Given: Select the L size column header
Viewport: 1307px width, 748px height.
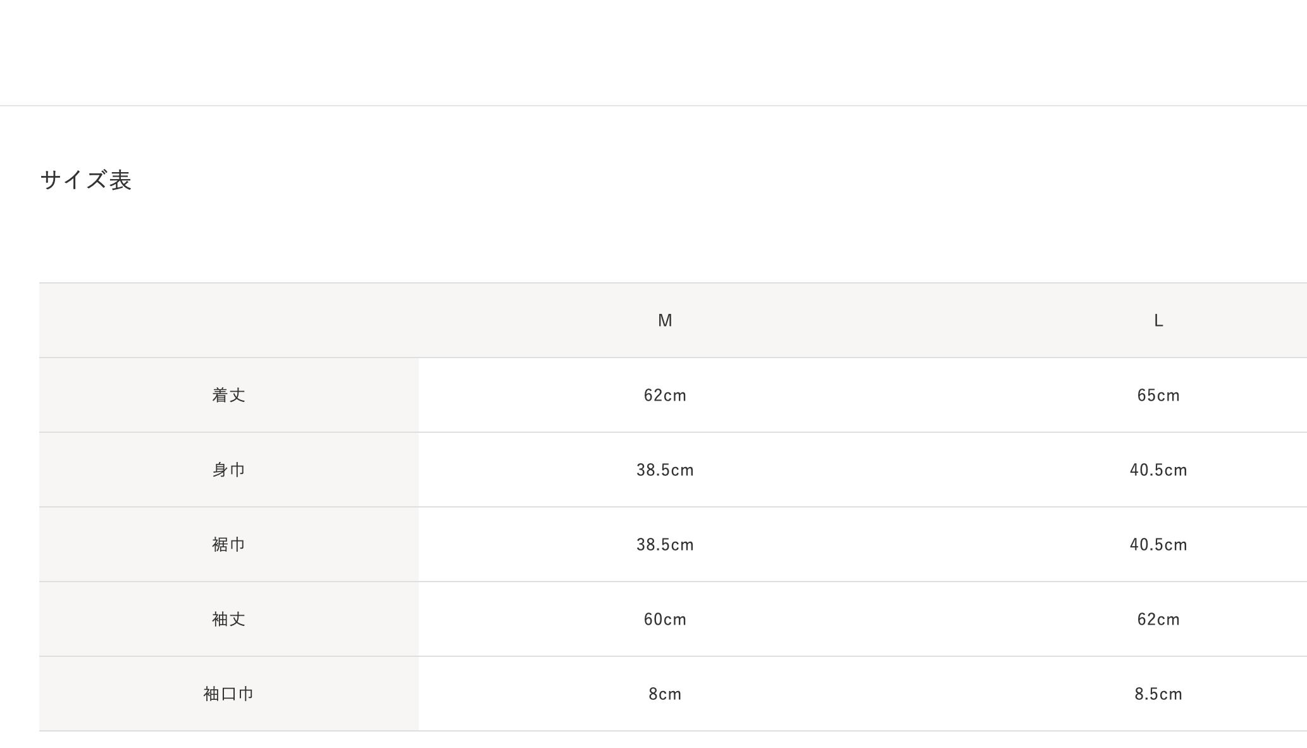Looking at the screenshot, I should [1158, 321].
